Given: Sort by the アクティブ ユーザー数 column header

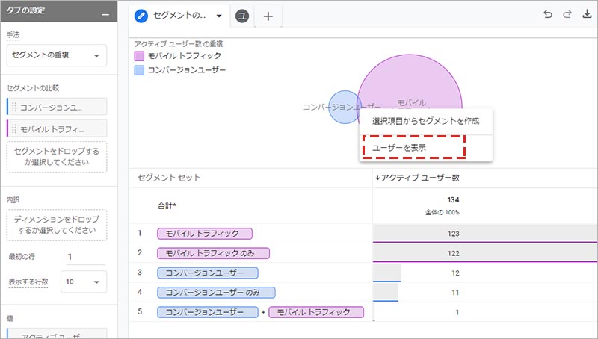Looking at the screenshot, I should click(419, 178).
